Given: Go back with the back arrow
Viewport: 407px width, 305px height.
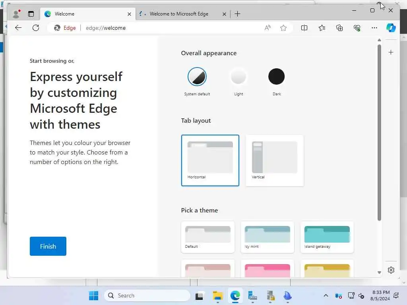Looking at the screenshot, I should coord(18,28).
